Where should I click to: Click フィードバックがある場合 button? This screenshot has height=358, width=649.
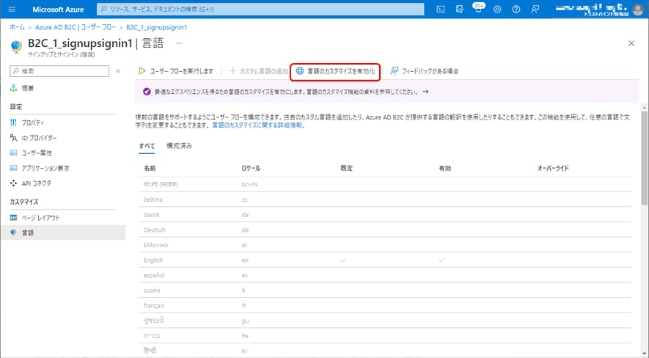point(425,71)
